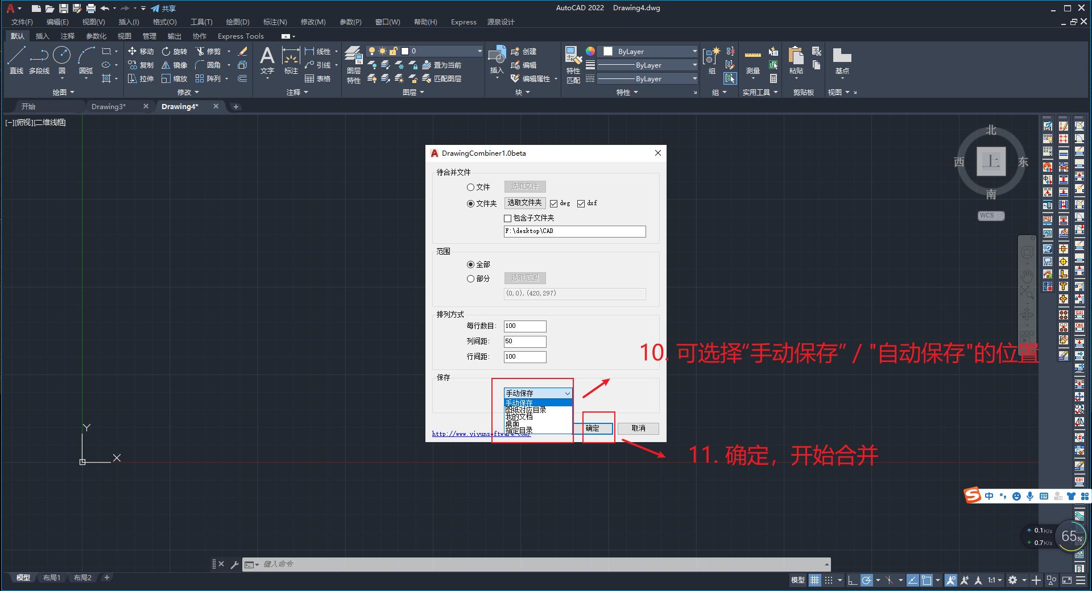Open the 文件(F) menu

point(22,22)
